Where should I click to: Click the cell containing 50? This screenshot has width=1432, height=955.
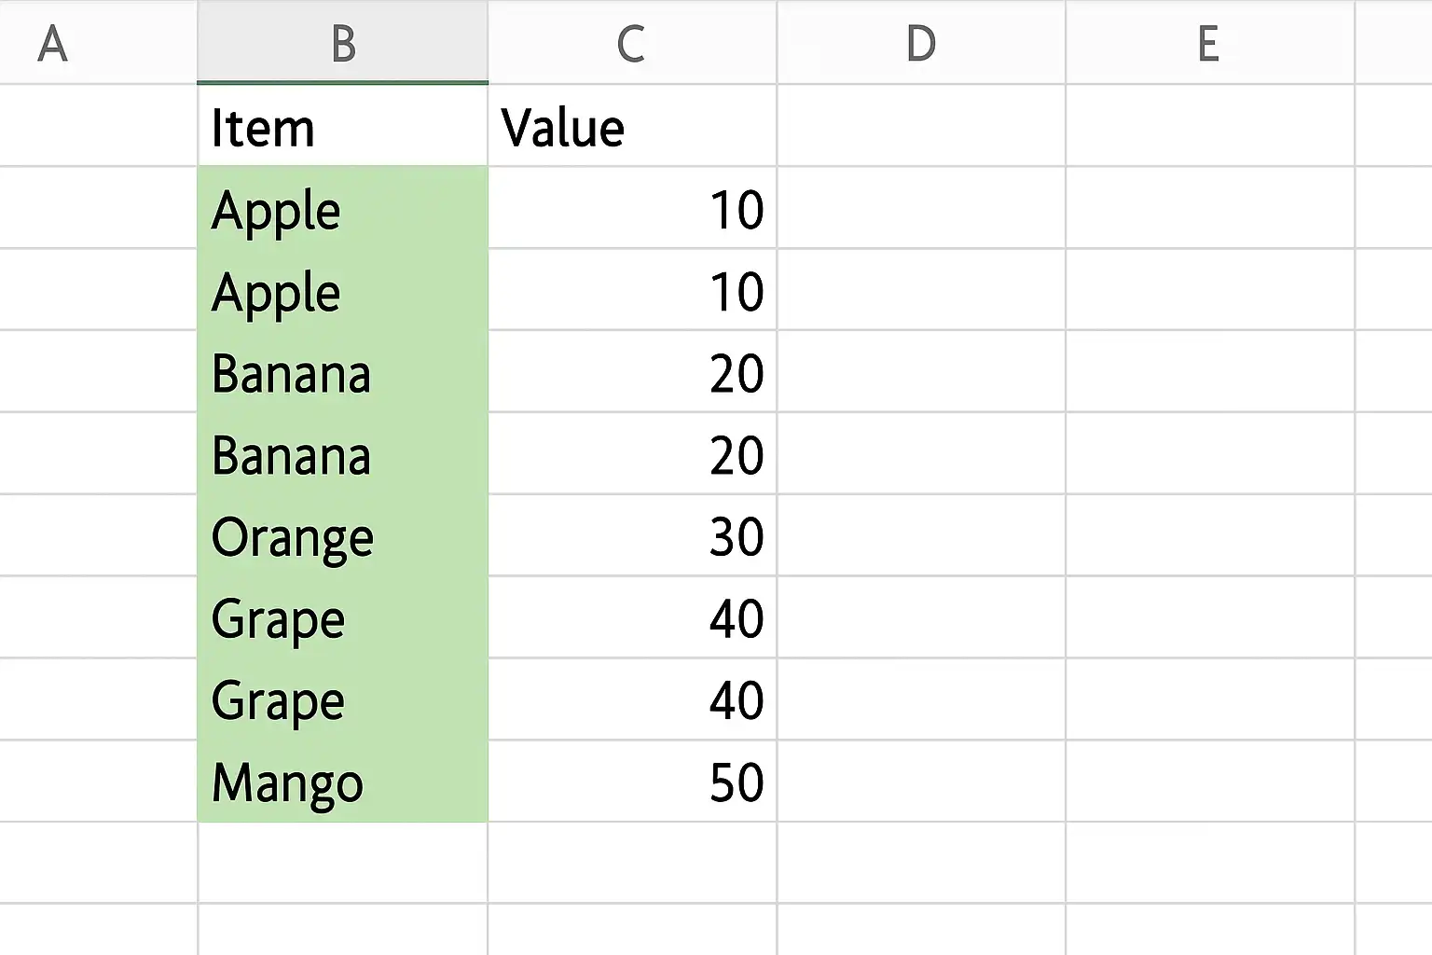point(632,782)
